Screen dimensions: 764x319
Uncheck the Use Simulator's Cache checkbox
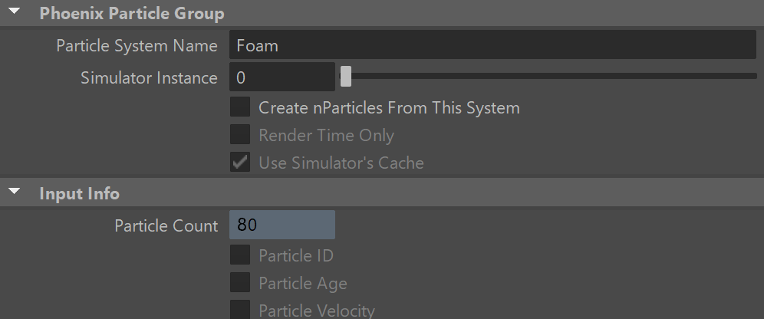(240, 162)
